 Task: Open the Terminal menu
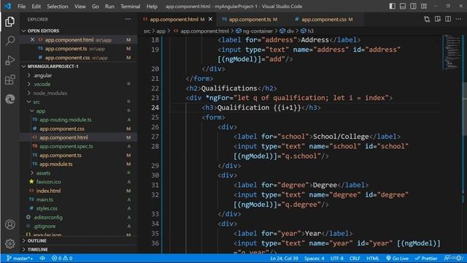(x=130, y=7)
